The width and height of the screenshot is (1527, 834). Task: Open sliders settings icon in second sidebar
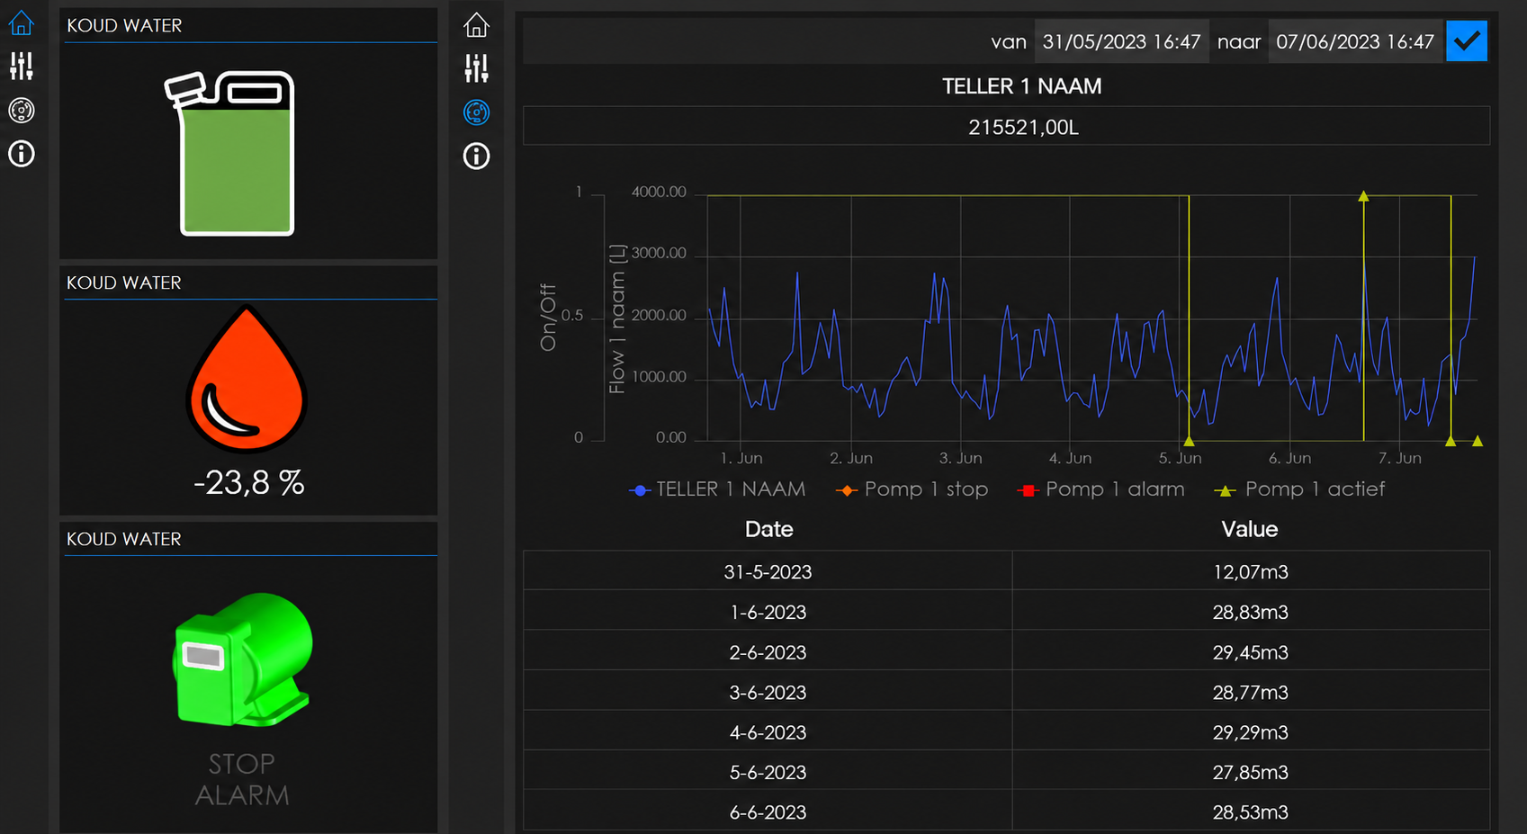tap(476, 68)
